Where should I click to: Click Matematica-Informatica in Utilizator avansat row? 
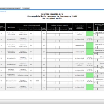tap(11, 75)
